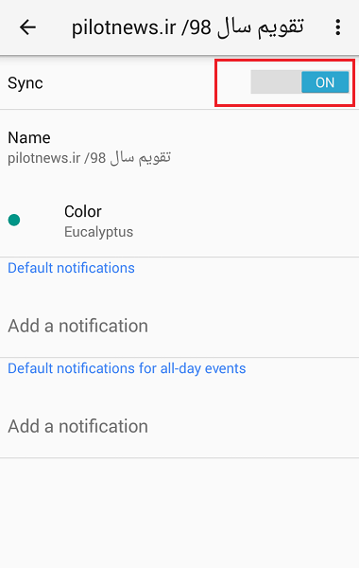
Task: Tap the Persian text in the header title
Action: [261, 27]
